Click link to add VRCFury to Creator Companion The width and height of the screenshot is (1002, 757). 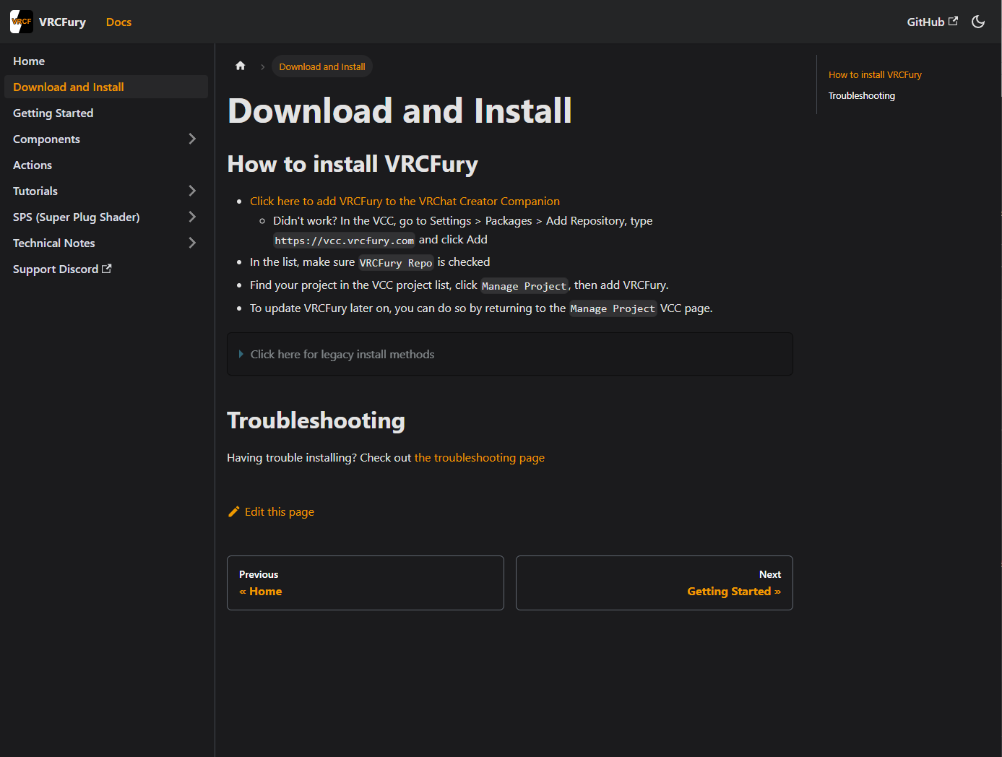click(x=405, y=201)
